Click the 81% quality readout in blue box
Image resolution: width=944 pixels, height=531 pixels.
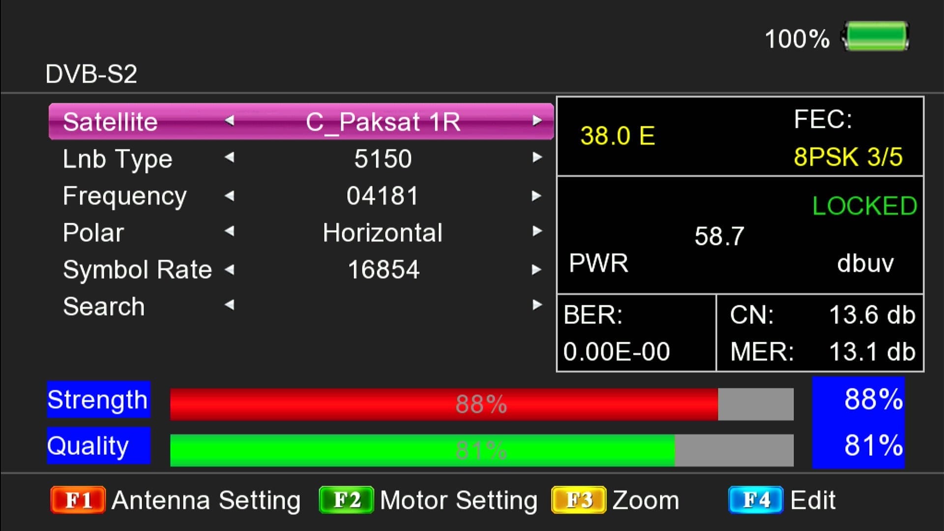point(874,445)
